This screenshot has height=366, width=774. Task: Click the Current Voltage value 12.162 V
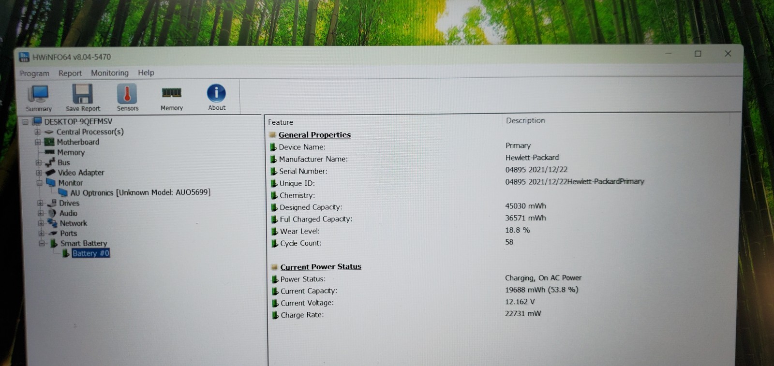coord(520,302)
